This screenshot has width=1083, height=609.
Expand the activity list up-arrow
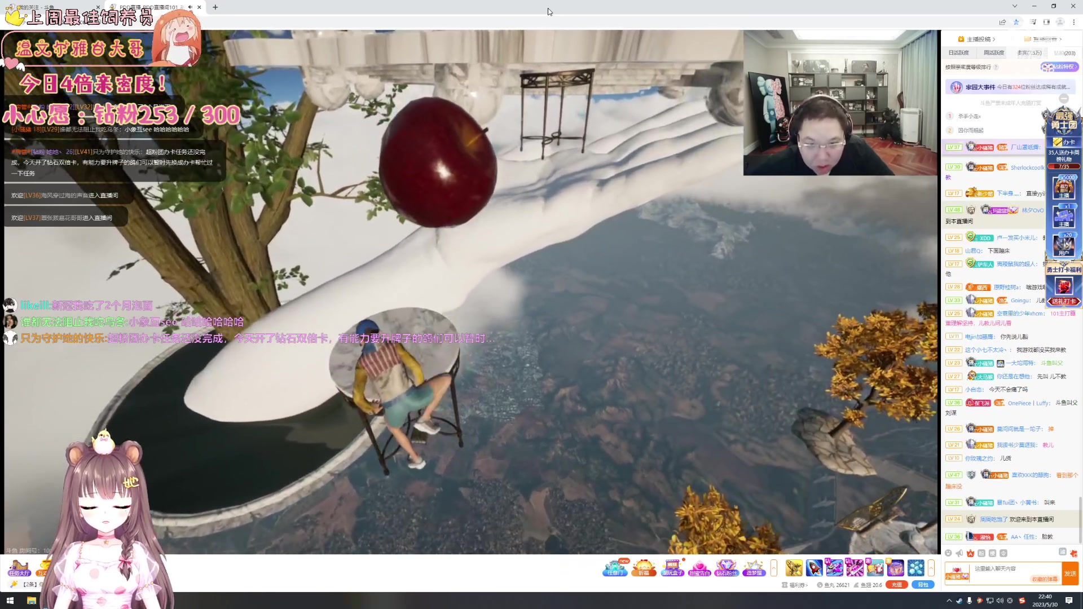[774, 567]
